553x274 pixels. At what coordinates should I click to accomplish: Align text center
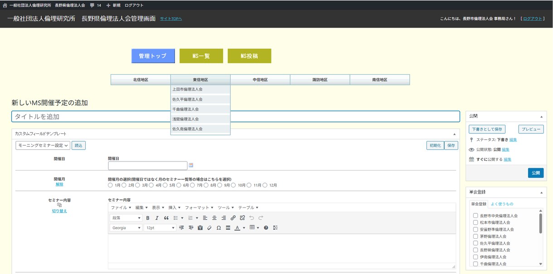pyautogui.click(x=214, y=218)
